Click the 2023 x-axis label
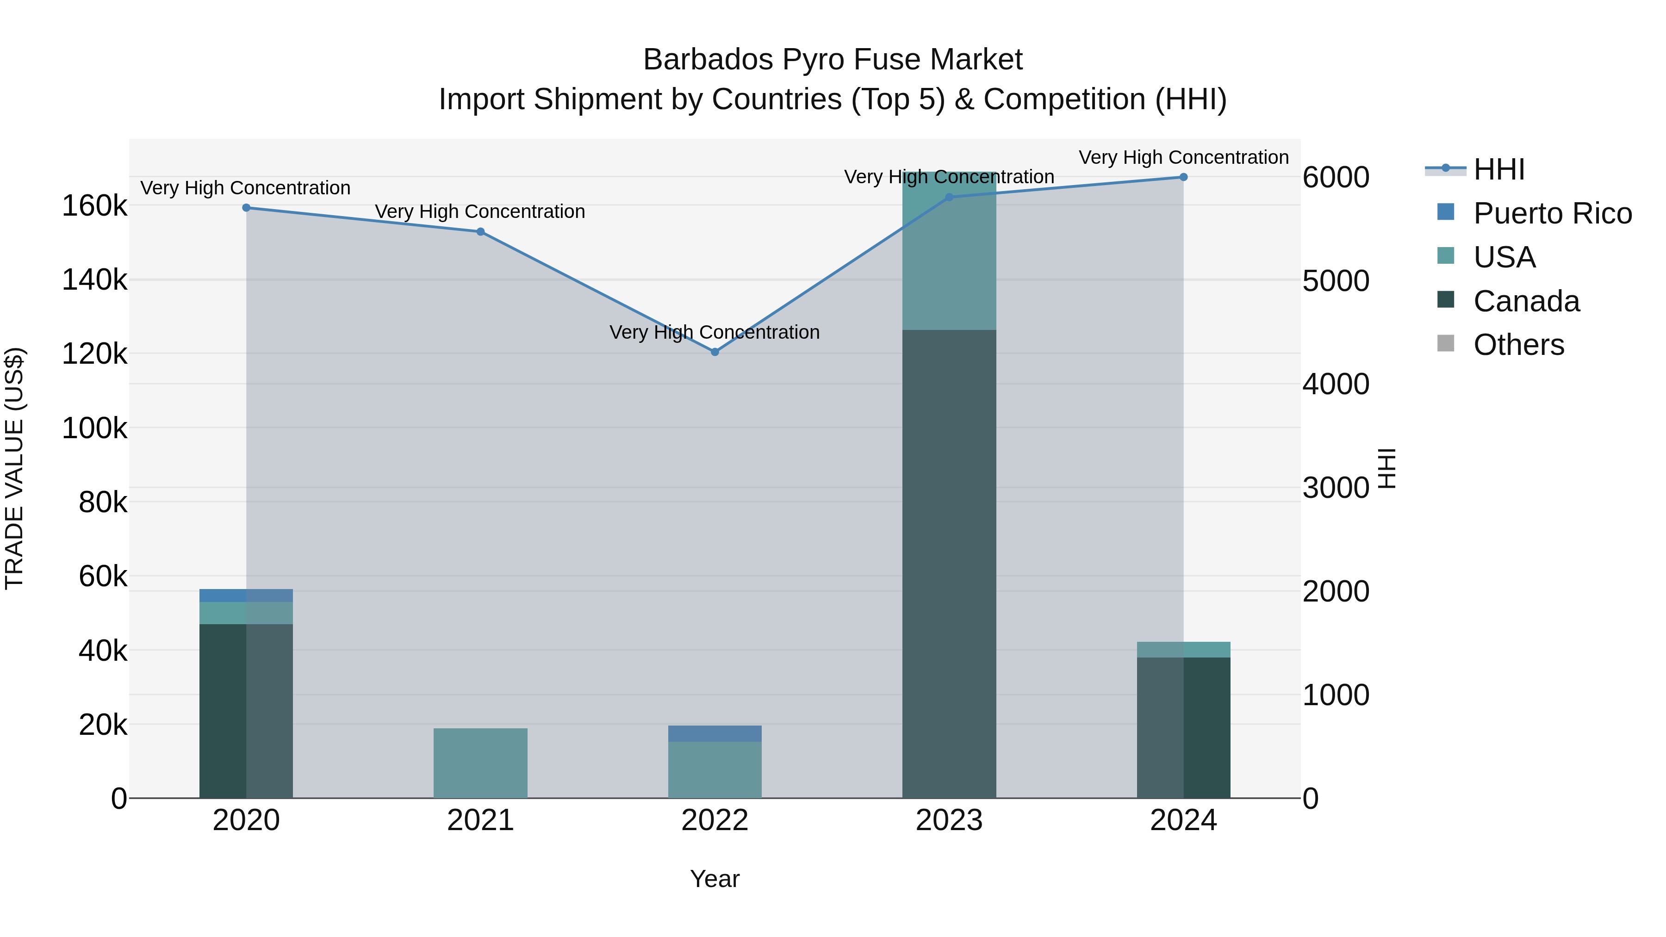The image size is (1666, 937). (950, 820)
